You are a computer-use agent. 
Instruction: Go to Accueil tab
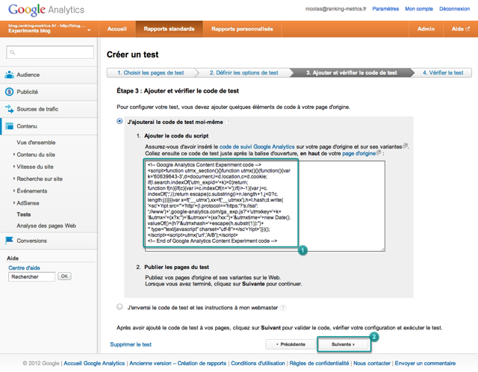point(117,28)
